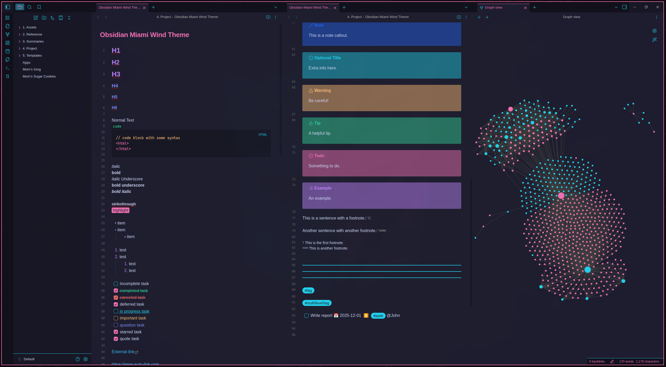This screenshot has width=666, height=367.
Task: Click 4. Project breadcrumb in left editor pane
Action: point(164,17)
